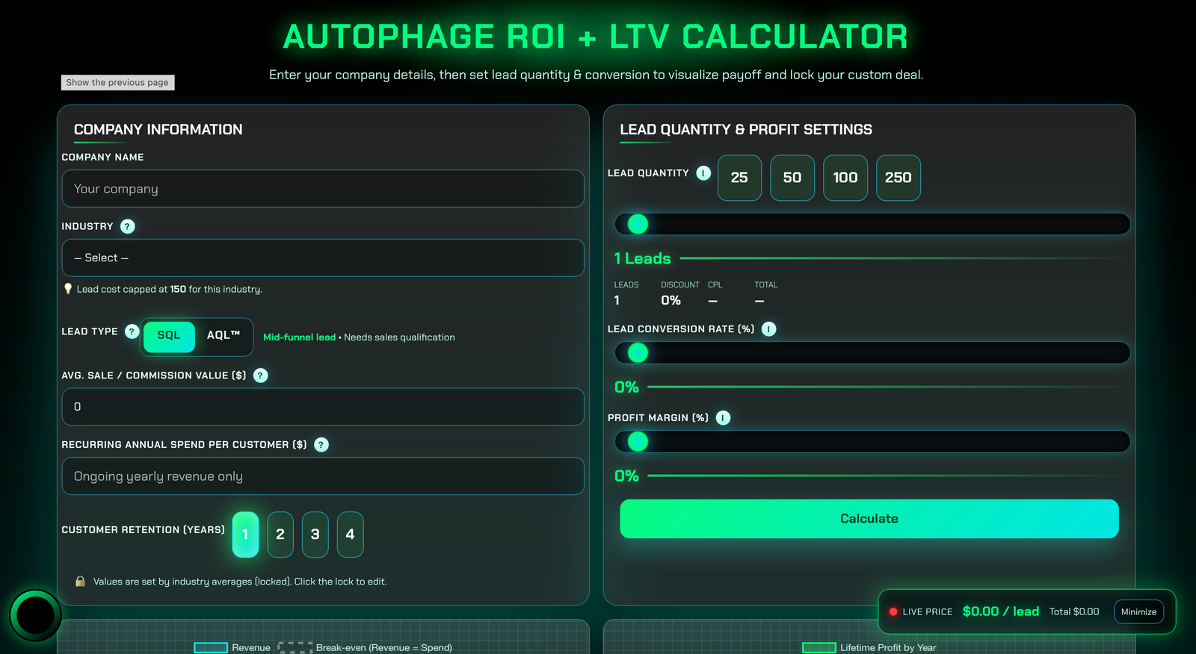Switch lead type to AQL™
This screenshot has height=654, width=1196.
(224, 336)
